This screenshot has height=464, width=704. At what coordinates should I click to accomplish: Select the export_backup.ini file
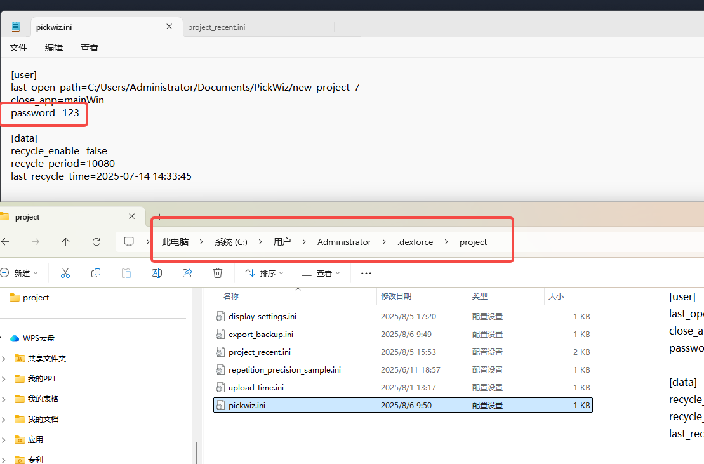(x=260, y=334)
